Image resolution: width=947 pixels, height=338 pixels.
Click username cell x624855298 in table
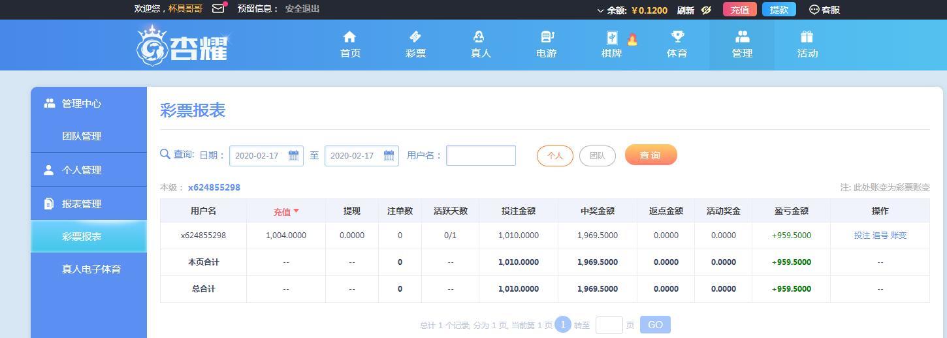click(x=203, y=235)
